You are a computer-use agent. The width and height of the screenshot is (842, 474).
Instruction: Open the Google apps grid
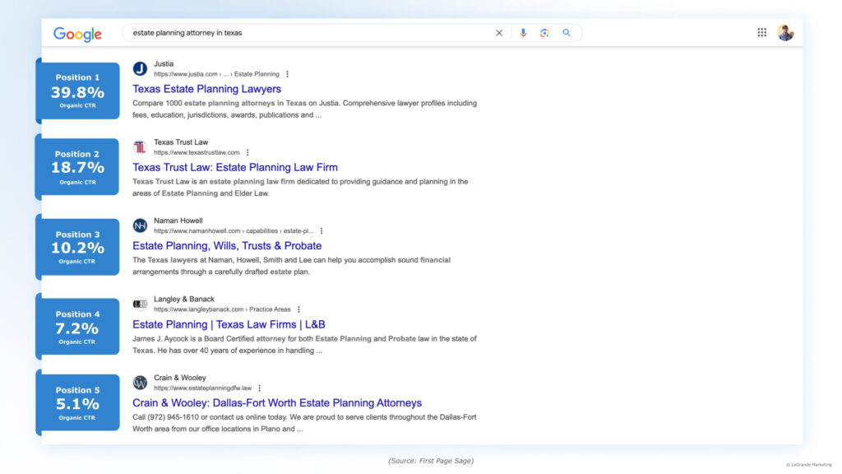[761, 32]
